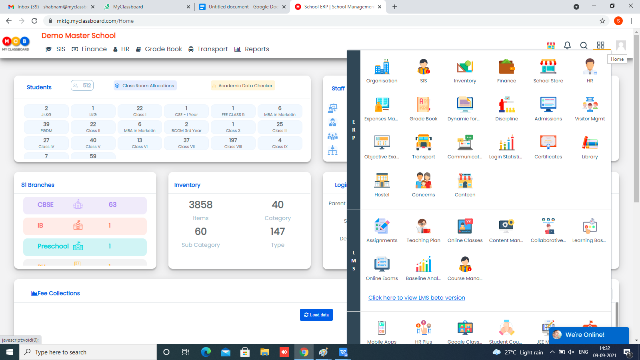Image resolution: width=640 pixels, height=360 pixels.
Task: Switch to the MyClassboard browser tab
Action: (146, 7)
